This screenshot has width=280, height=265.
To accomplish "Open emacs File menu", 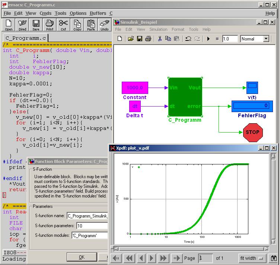I will [x=7, y=13].
